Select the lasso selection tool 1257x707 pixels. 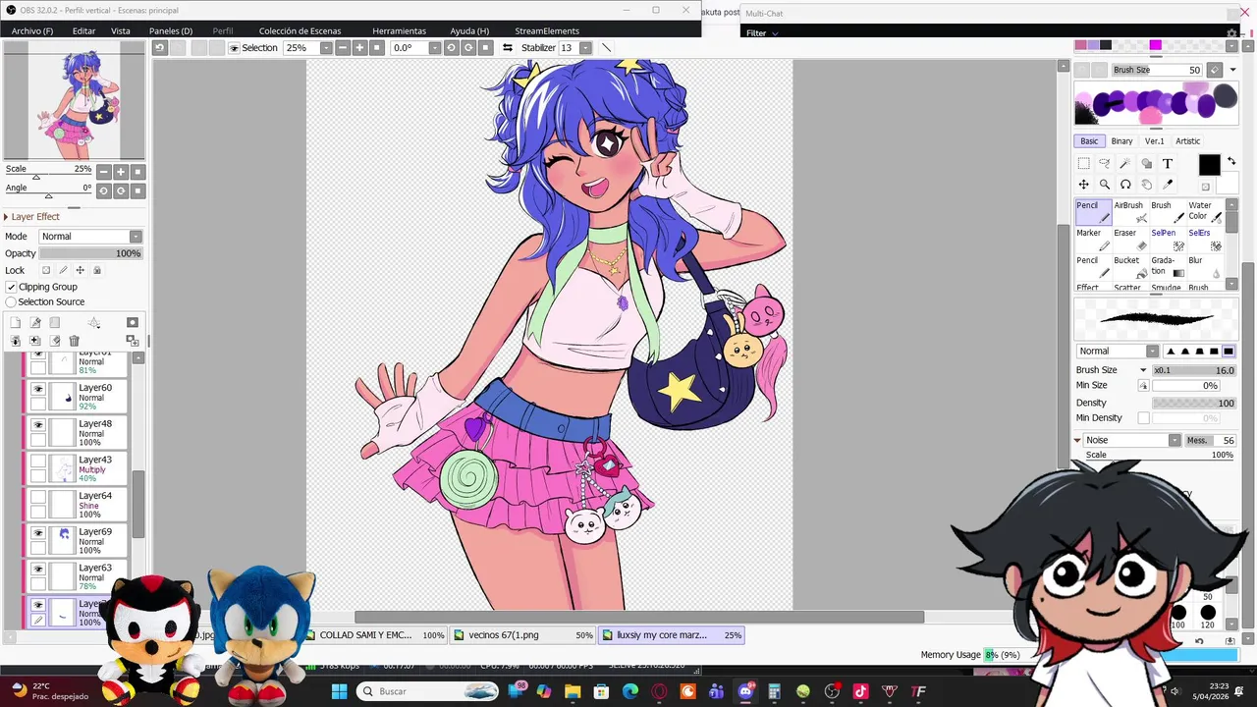coord(1105,163)
